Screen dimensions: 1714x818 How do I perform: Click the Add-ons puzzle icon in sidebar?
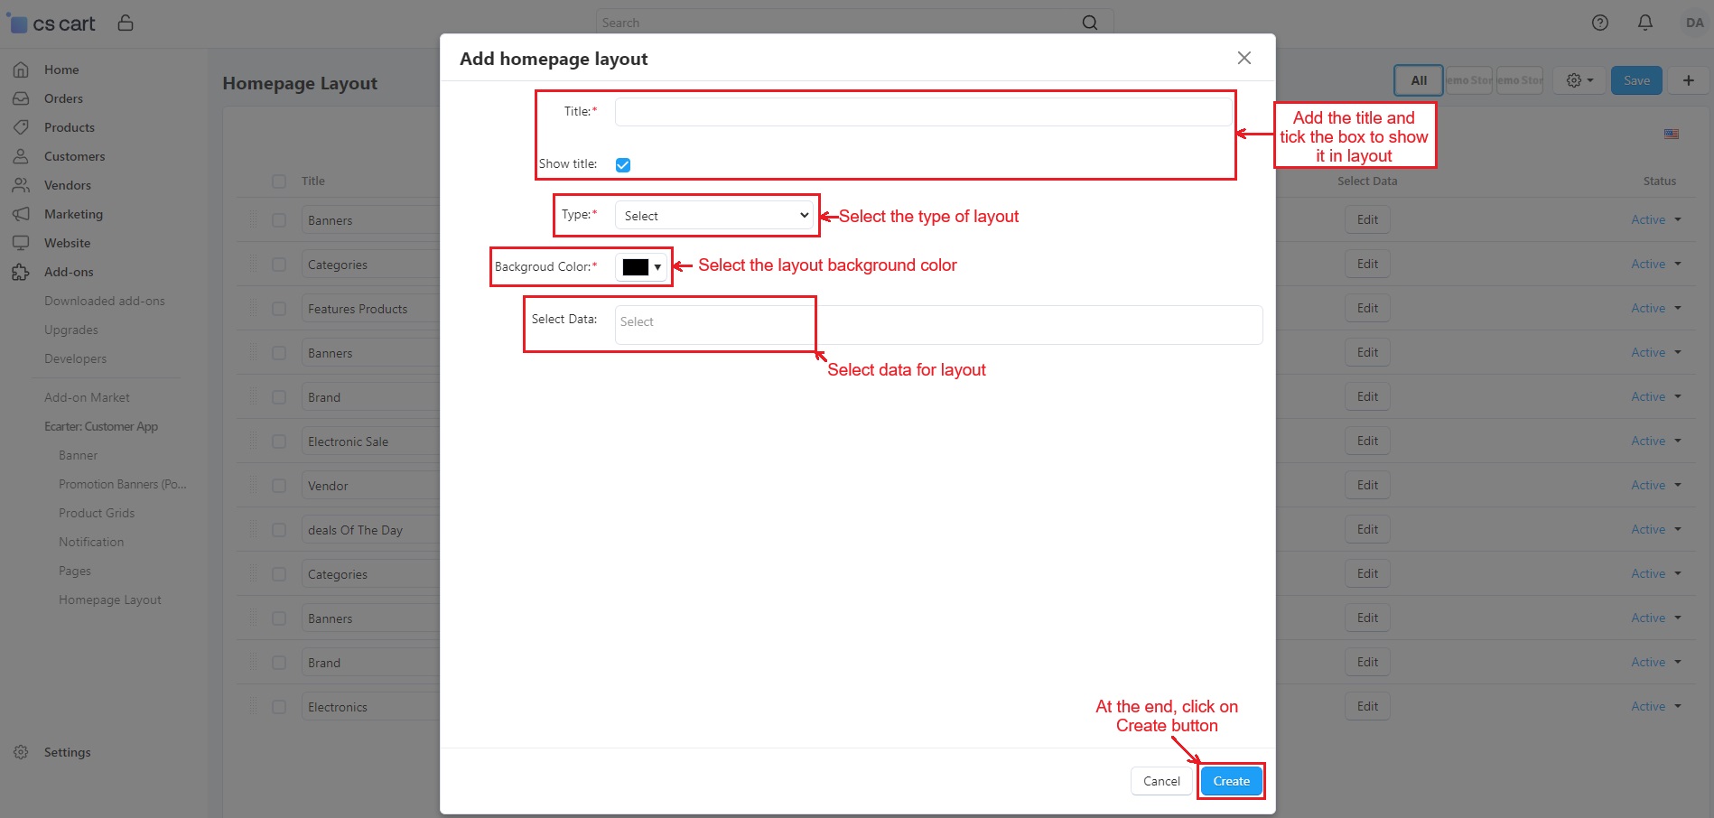pos(21,272)
